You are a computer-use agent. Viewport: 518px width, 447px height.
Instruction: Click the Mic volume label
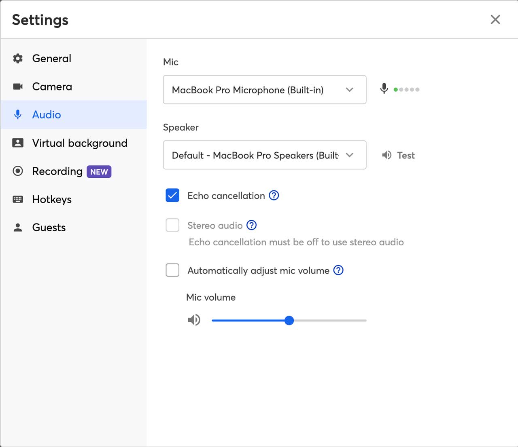tap(211, 297)
